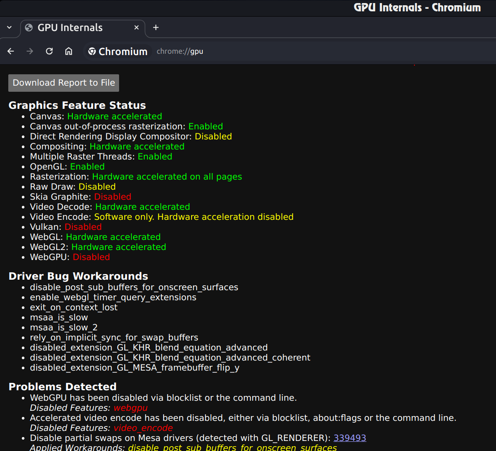The width and height of the screenshot is (496, 451).
Task: Open the home page button
Action: (x=68, y=51)
